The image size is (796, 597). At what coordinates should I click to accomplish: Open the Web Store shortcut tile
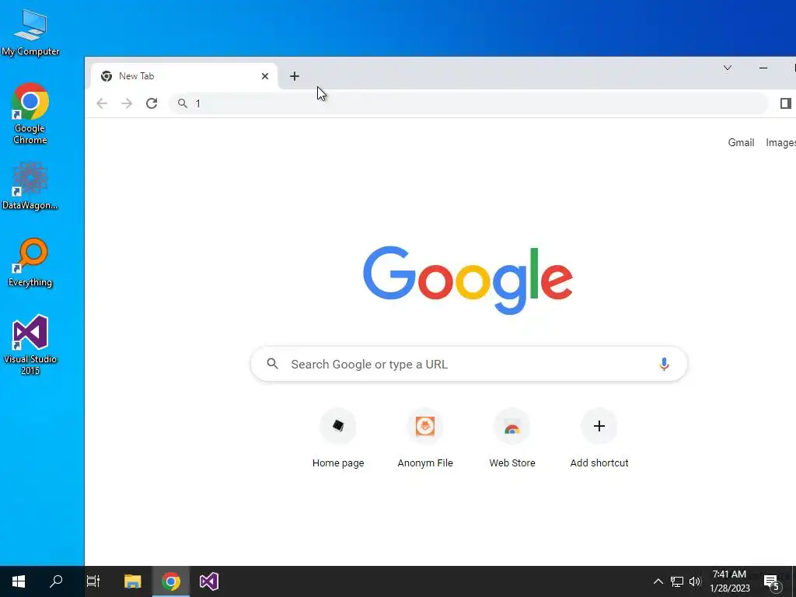coord(512,426)
